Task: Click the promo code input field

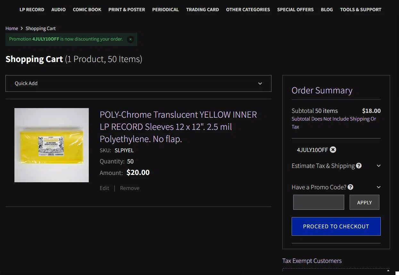Action: [x=319, y=202]
